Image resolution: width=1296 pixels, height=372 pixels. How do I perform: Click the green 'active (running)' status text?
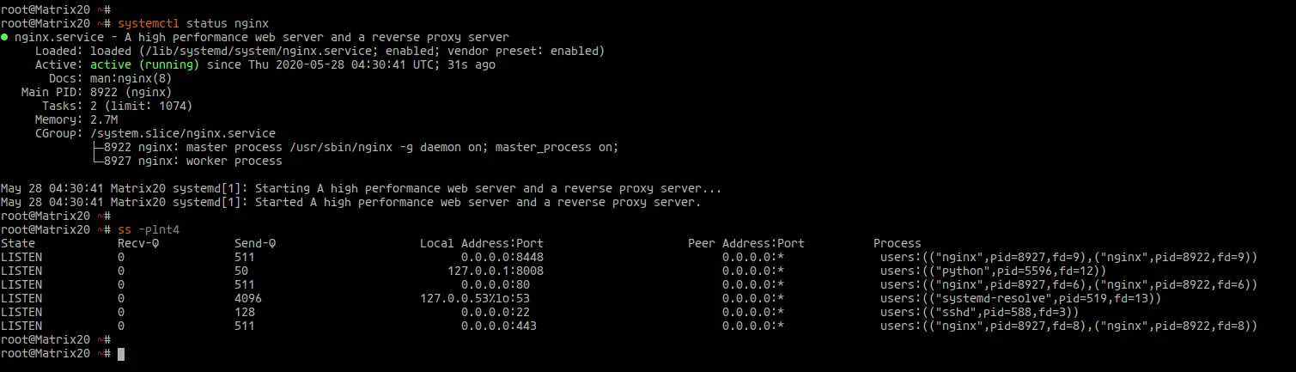pos(144,64)
